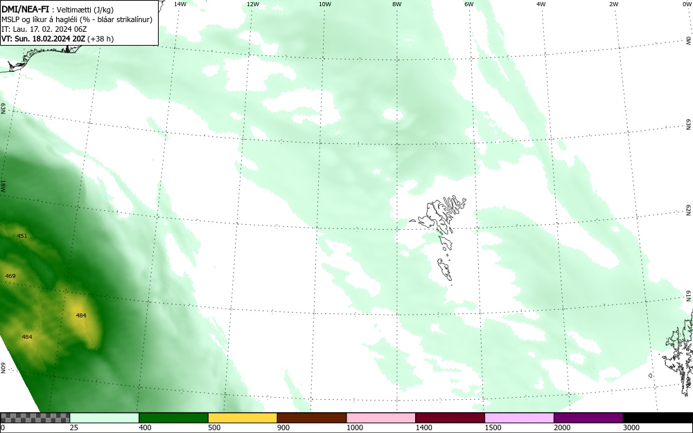Screen dimensions: 693x433
Task: Click the legend value 3000
Action: click(631, 427)
